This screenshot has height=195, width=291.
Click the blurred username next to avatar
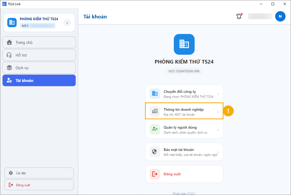(260, 16)
